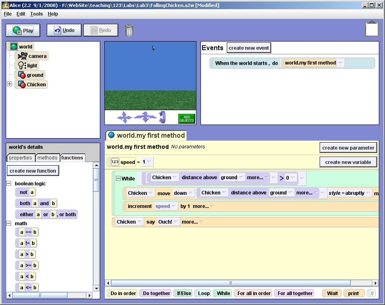385x305 pixels.
Task: Click the If/Else tile
Action: coord(183,293)
